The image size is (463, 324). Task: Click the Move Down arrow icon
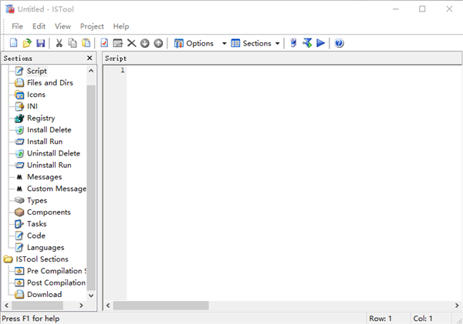tap(144, 43)
